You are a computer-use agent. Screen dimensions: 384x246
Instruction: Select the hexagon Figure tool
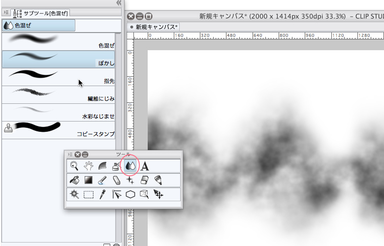pos(130,195)
